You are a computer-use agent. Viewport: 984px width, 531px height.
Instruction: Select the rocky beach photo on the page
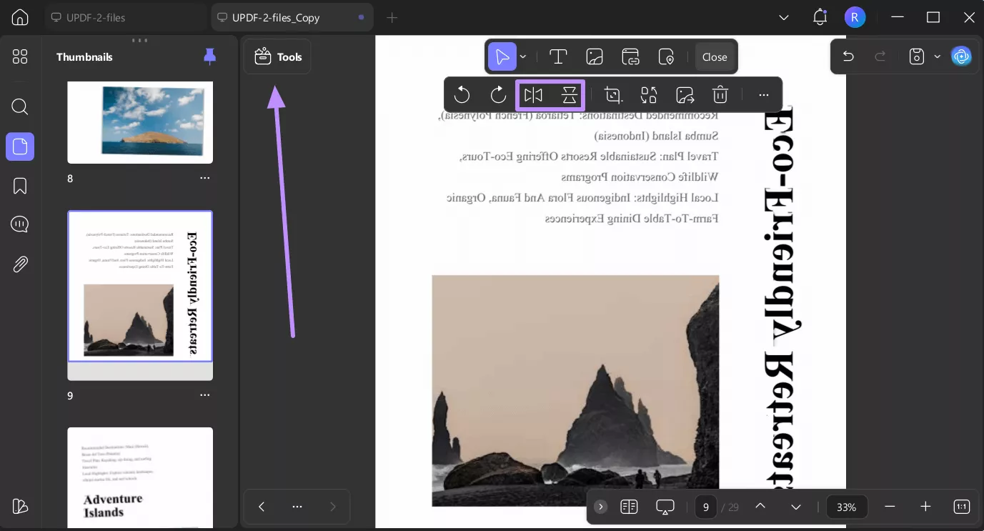[x=575, y=391]
